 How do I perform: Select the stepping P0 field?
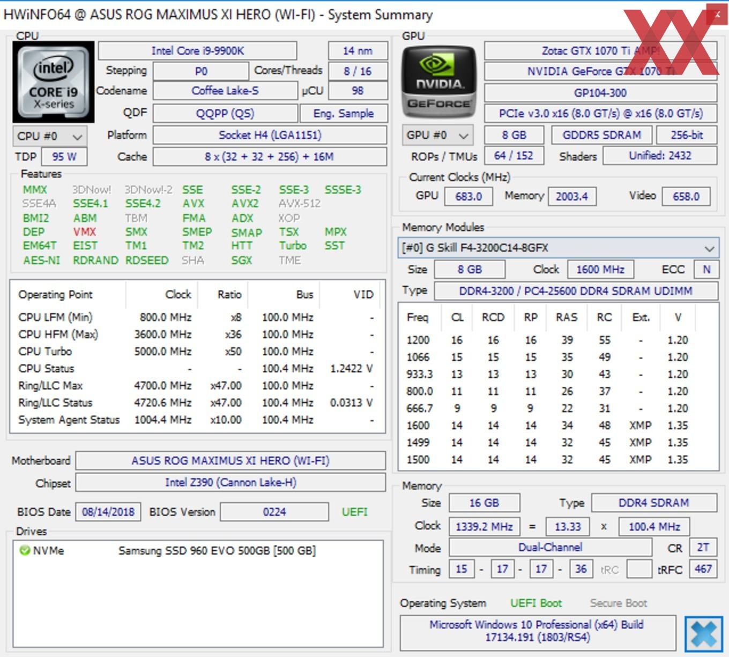tap(201, 71)
